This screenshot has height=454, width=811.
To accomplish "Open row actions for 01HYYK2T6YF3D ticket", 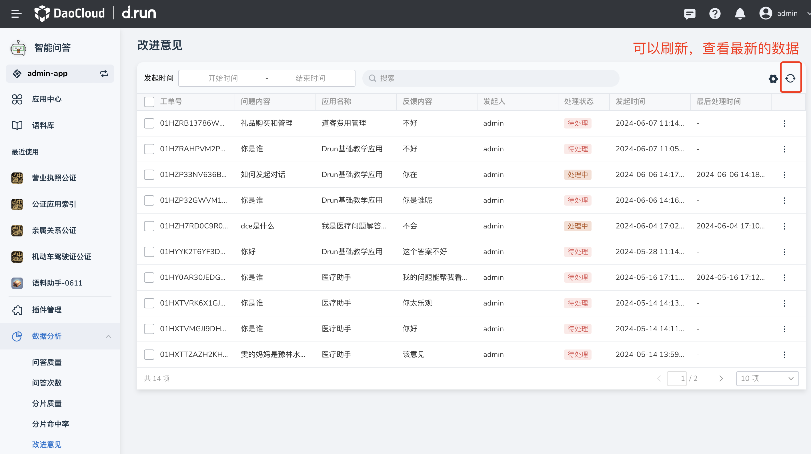I will (784, 252).
